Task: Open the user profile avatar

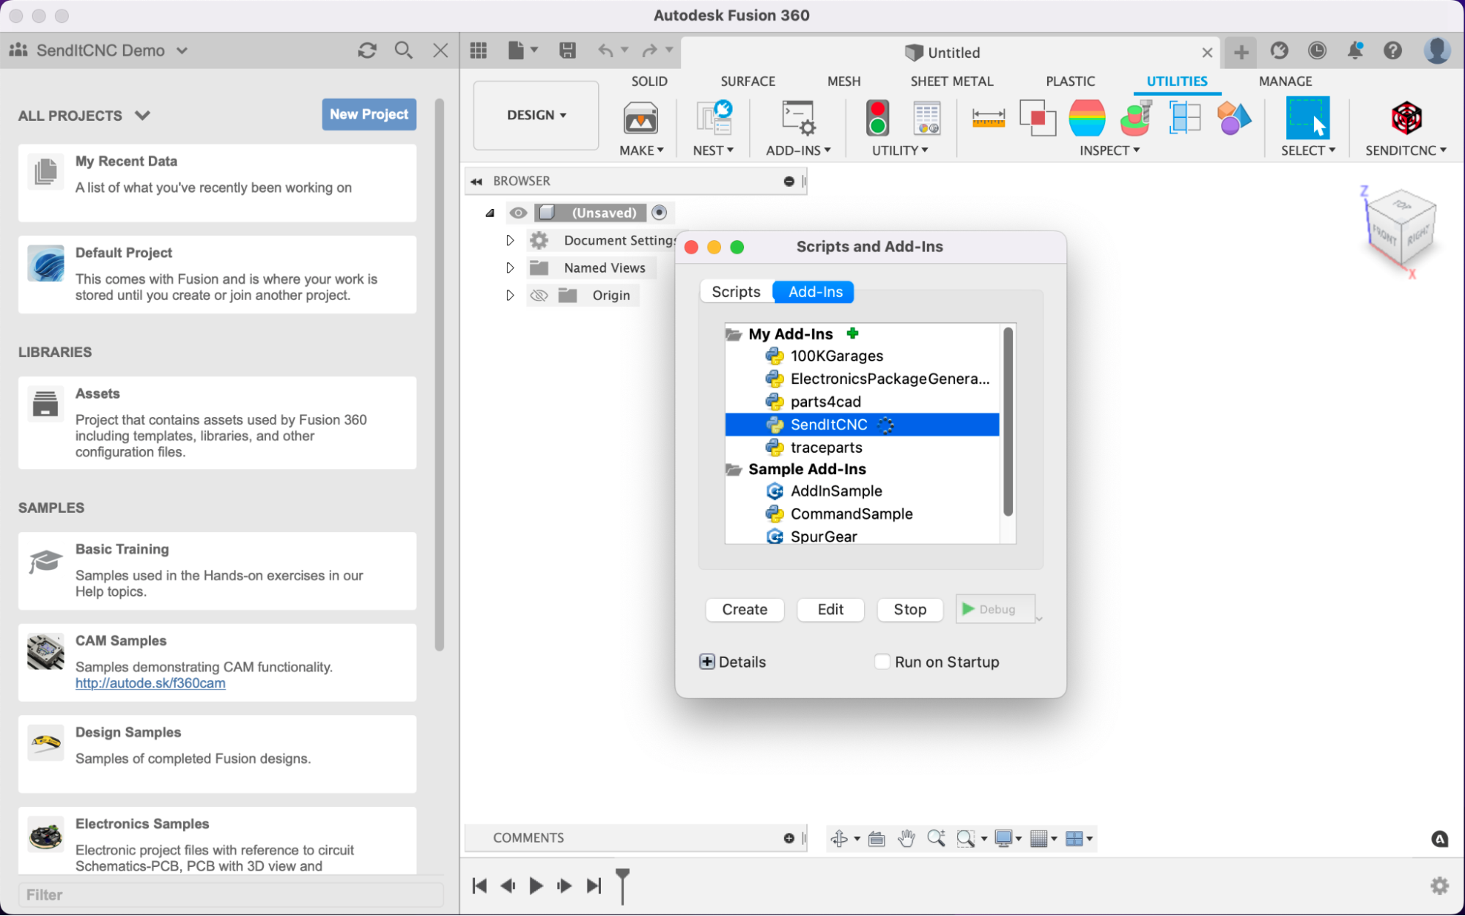Action: [1436, 51]
